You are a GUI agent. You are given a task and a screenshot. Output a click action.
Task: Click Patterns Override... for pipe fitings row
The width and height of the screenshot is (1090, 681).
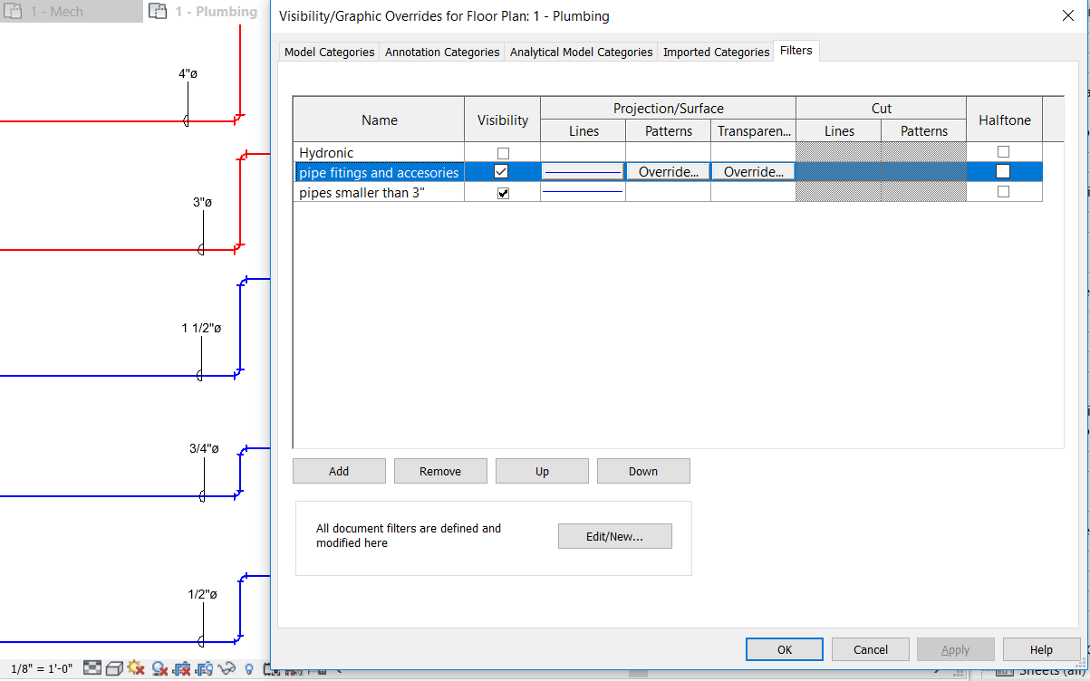[x=669, y=172]
